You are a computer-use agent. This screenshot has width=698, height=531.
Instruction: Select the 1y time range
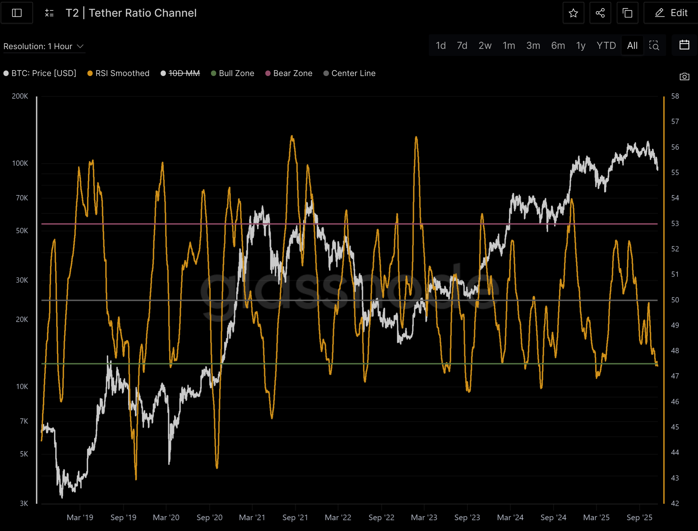pyautogui.click(x=581, y=45)
